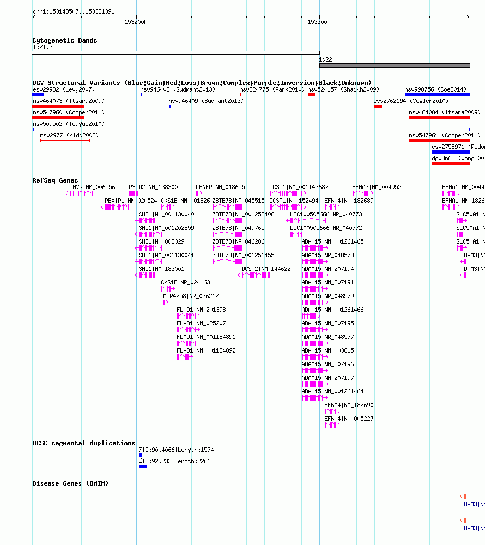Select the LOC100505666 NR_040772 transcript
Image resolution: width=485 pixels, height=545 pixels.
tap(294, 234)
